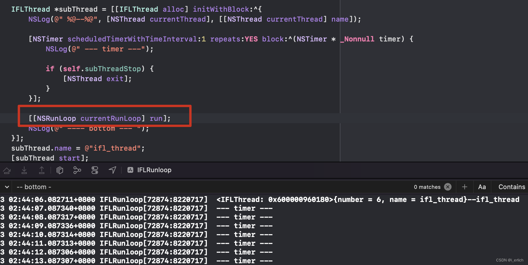The height and width of the screenshot is (265, 528).
Task: Click 'repeats:YES' in the NSTimer call
Action: click(234, 39)
